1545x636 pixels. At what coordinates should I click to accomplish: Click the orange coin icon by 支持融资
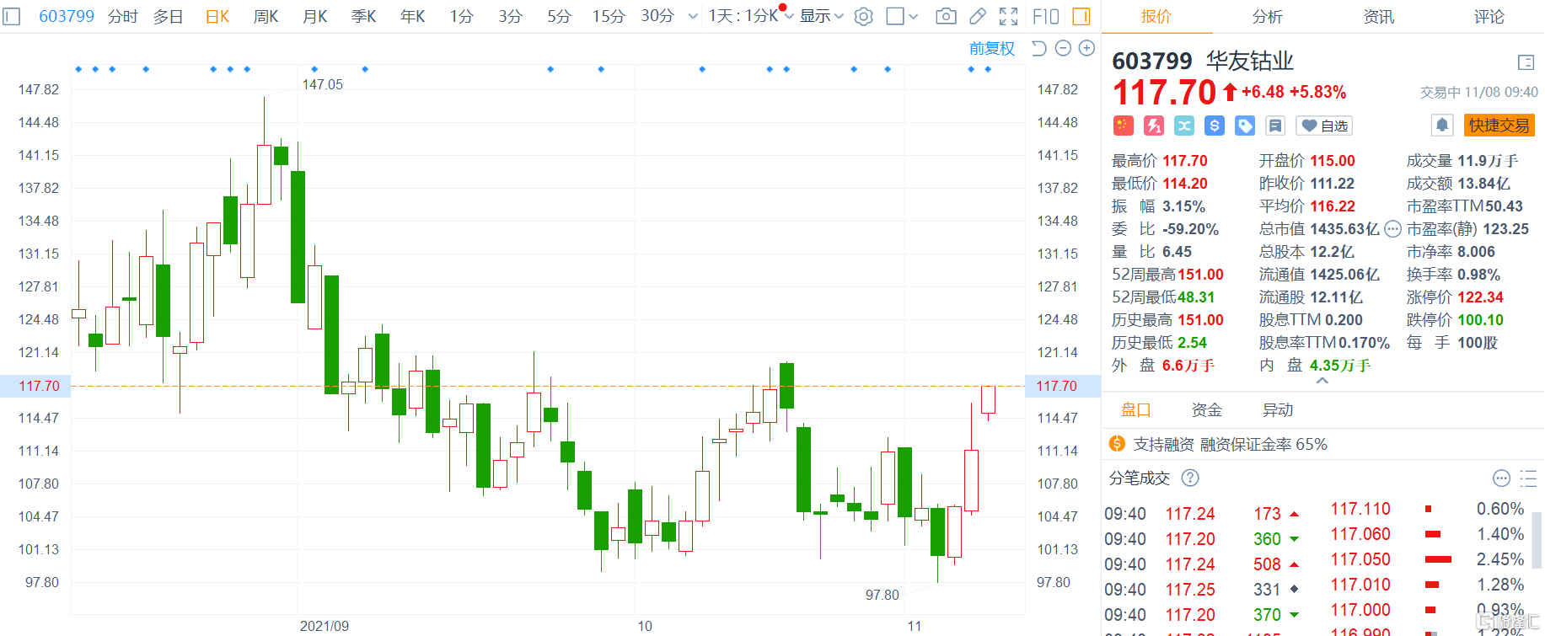click(1118, 444)
